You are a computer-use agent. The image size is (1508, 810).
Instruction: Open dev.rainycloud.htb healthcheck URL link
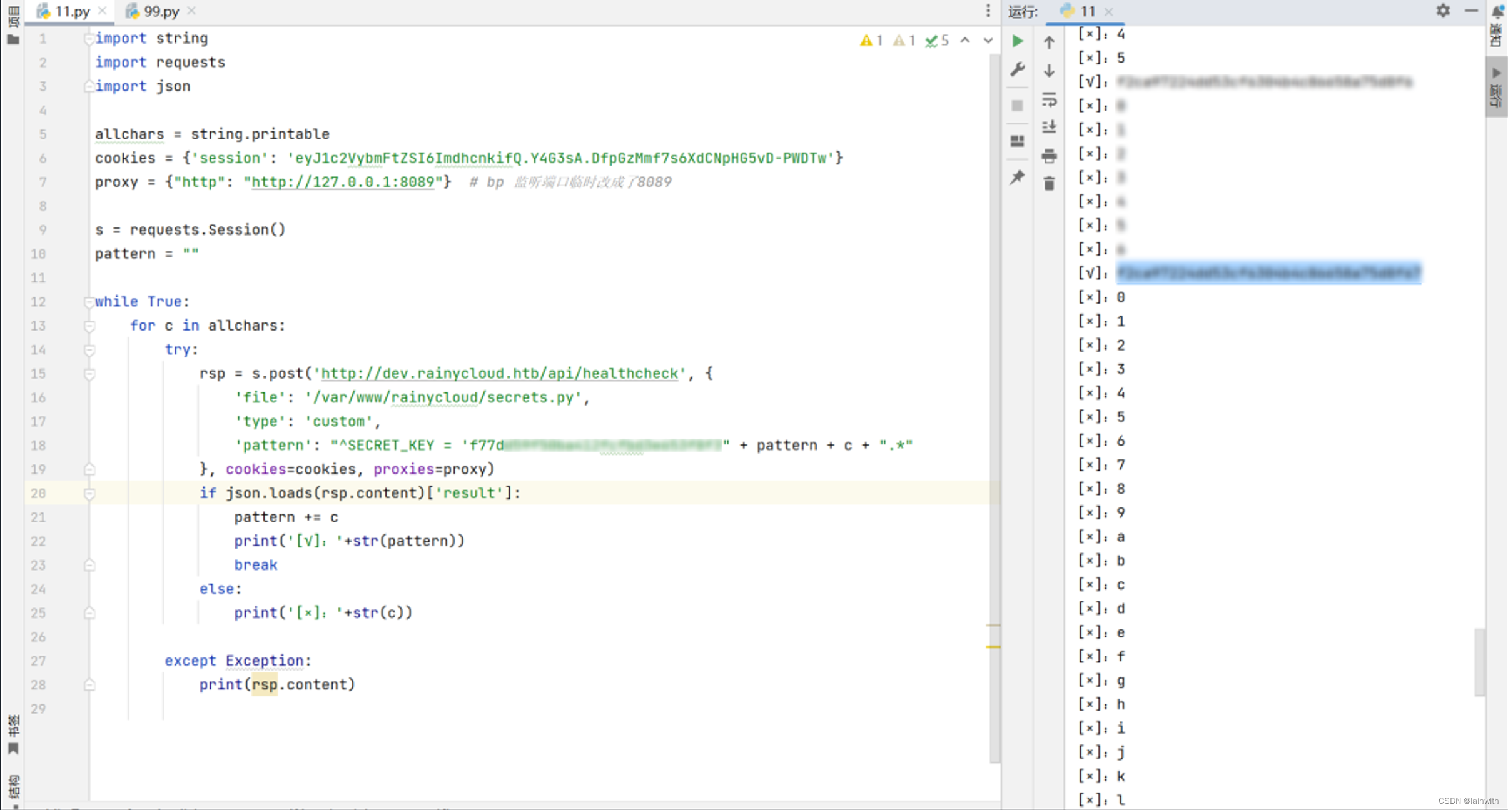tap(500, 374)
